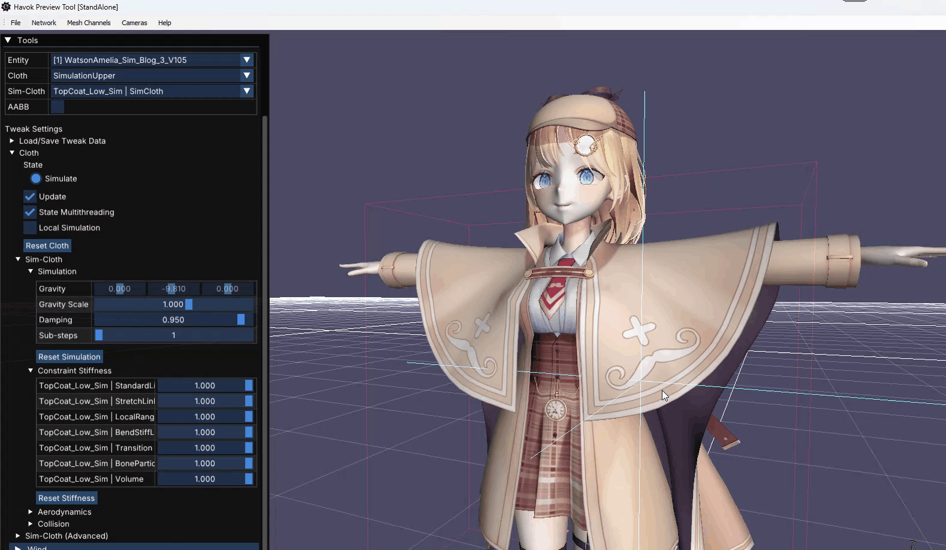Viewport: 946px width, 550px height.
Task: Click Gravity Z value field
Action: tap(227, 289)
